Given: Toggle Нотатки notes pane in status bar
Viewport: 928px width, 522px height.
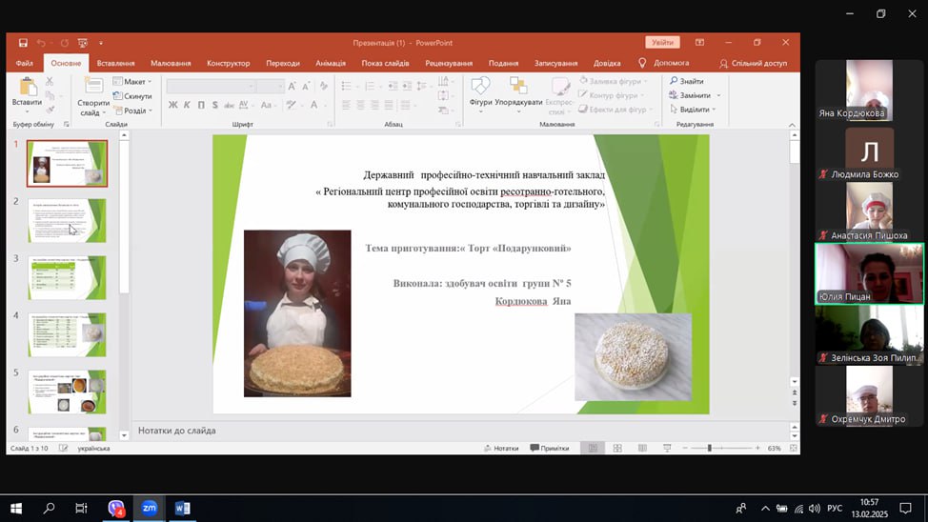Looking at the screenshot, I should [x=501, y=448].
